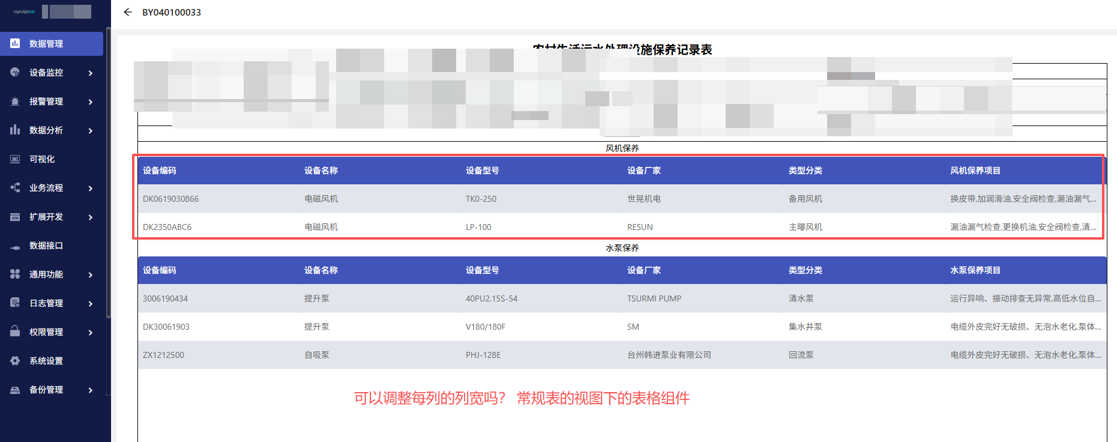Click the YUANCHEN logo in the sidebar
Viewport: 1117px width, 442px height.
24,11
